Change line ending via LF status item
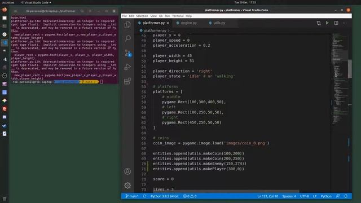The image size is (361, 203). coord(315,196)
